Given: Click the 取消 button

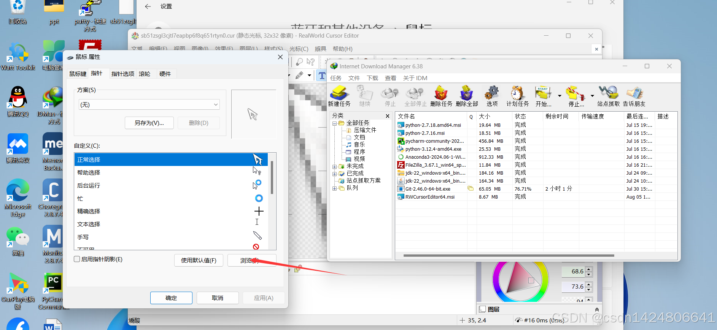Looking at the screenshot, I should (218, 298).
